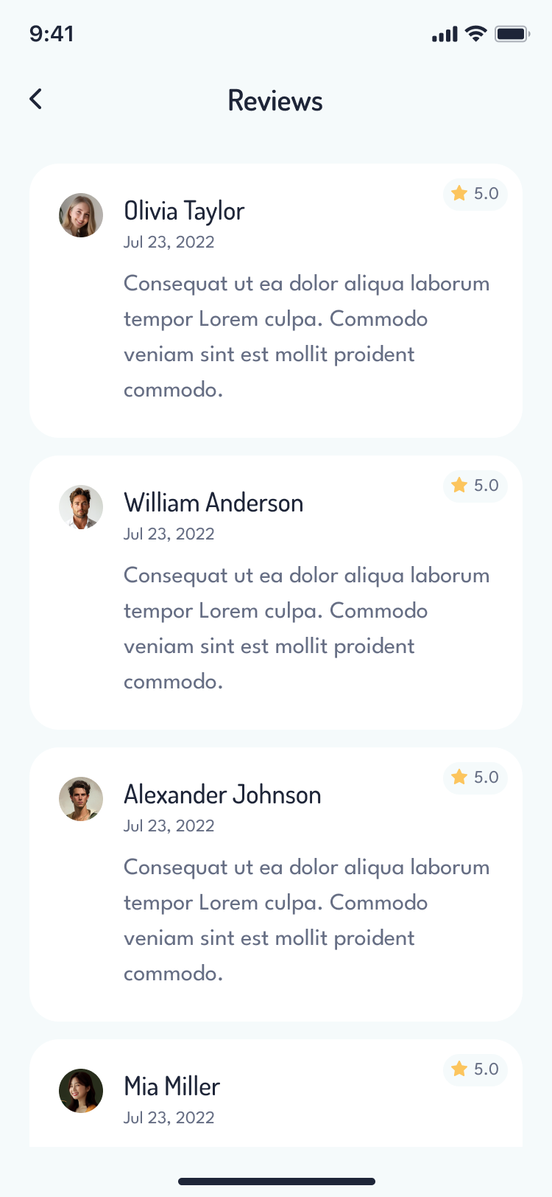Tap the back arrow icon

pyautogui.click(x=36, y=100)
